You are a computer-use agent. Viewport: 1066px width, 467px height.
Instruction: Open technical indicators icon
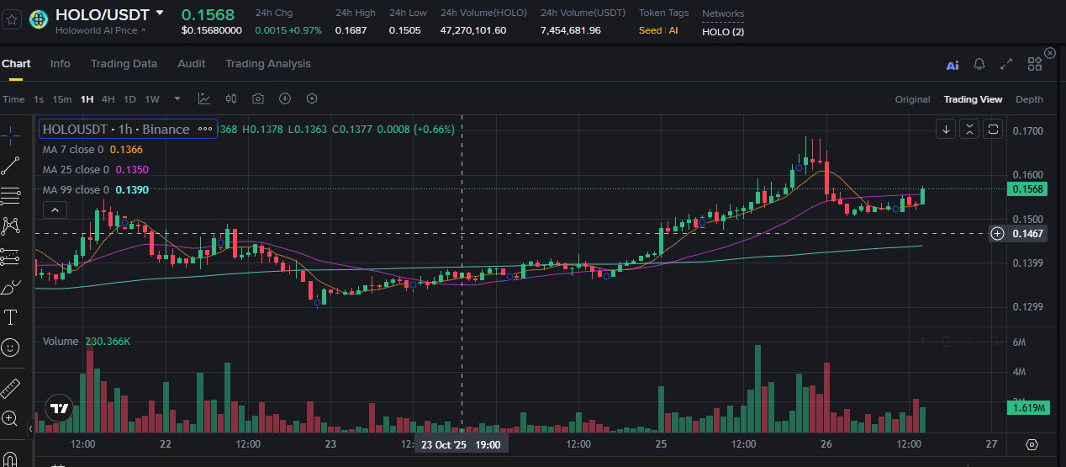click(x=204, y=98)
